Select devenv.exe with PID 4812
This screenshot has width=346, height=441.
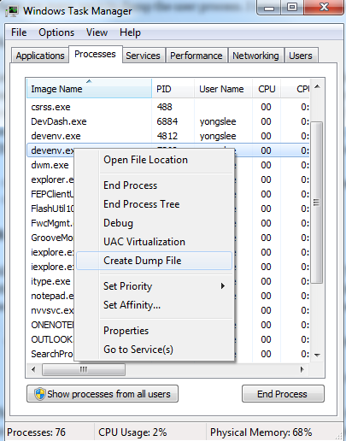tap(168, 136)
